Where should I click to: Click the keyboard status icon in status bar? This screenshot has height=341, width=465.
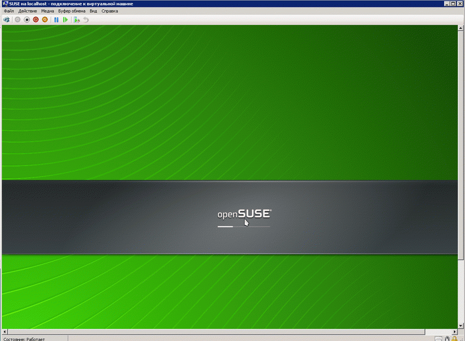click(x=439, y=339)
